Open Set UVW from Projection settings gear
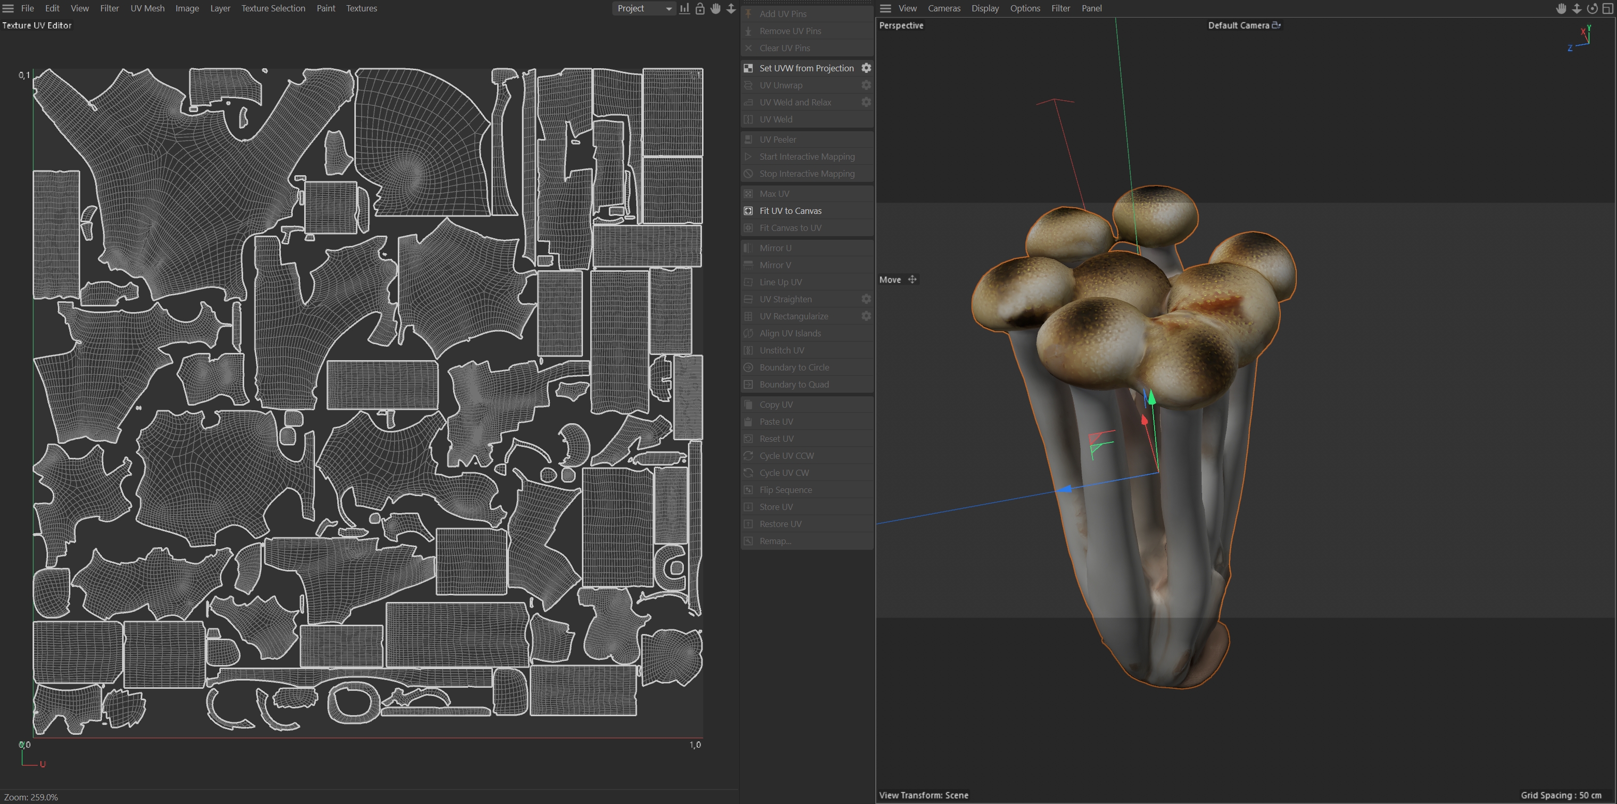This screenshot has width=1617, height=804. 865,68
